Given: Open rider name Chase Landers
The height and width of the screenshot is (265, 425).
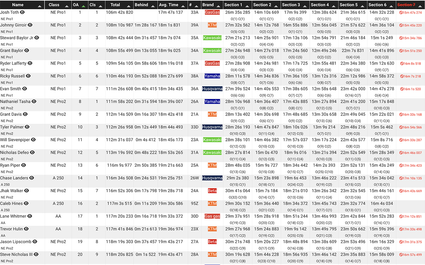Looking at the screenshot, I should click(14, 178).
